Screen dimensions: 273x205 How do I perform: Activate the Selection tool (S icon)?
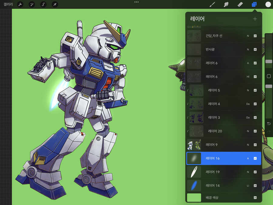click(43, 4)
